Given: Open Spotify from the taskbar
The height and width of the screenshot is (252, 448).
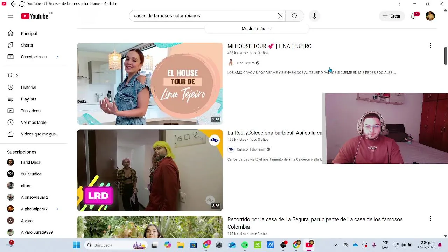Looking at the screenshot, I should [x=245, y=245].
